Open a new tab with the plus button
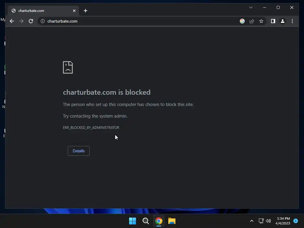The height and width of the screenshot is (228, 304). pyautogui.click(x=85, y=11)
